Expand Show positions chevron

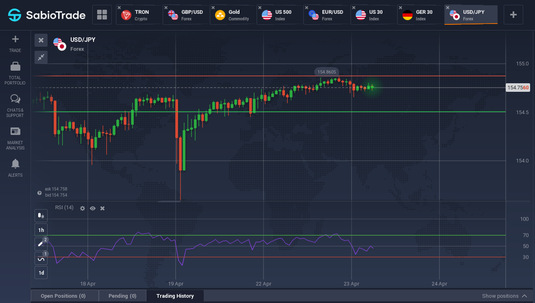click(524, 296)
